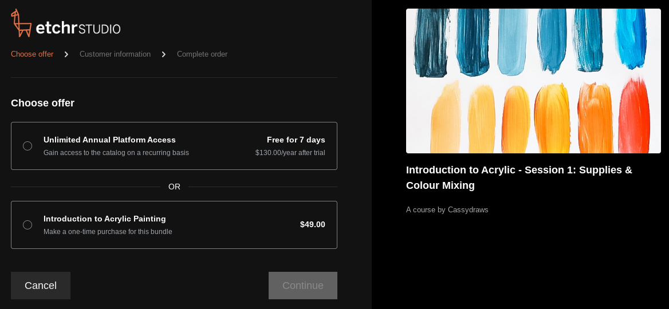
Task: Click the one-time purchase bundle description
Action: click(x=108, y=232)
